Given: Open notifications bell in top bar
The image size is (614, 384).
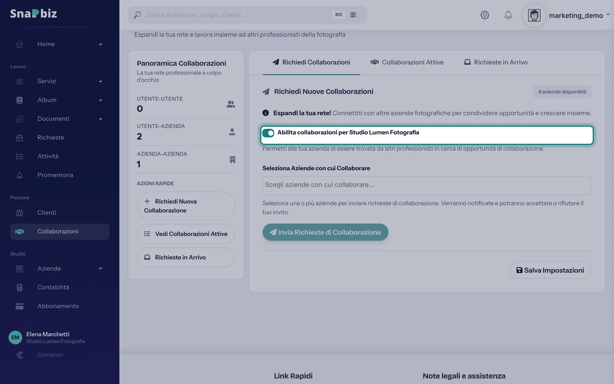Looking at the screenshot, I should coord(508,15).
